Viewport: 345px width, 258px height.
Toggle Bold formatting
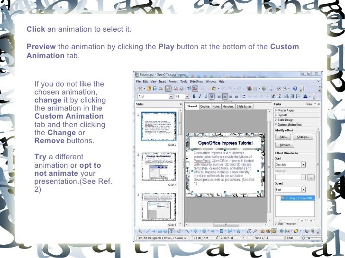[x=194, y=96]
